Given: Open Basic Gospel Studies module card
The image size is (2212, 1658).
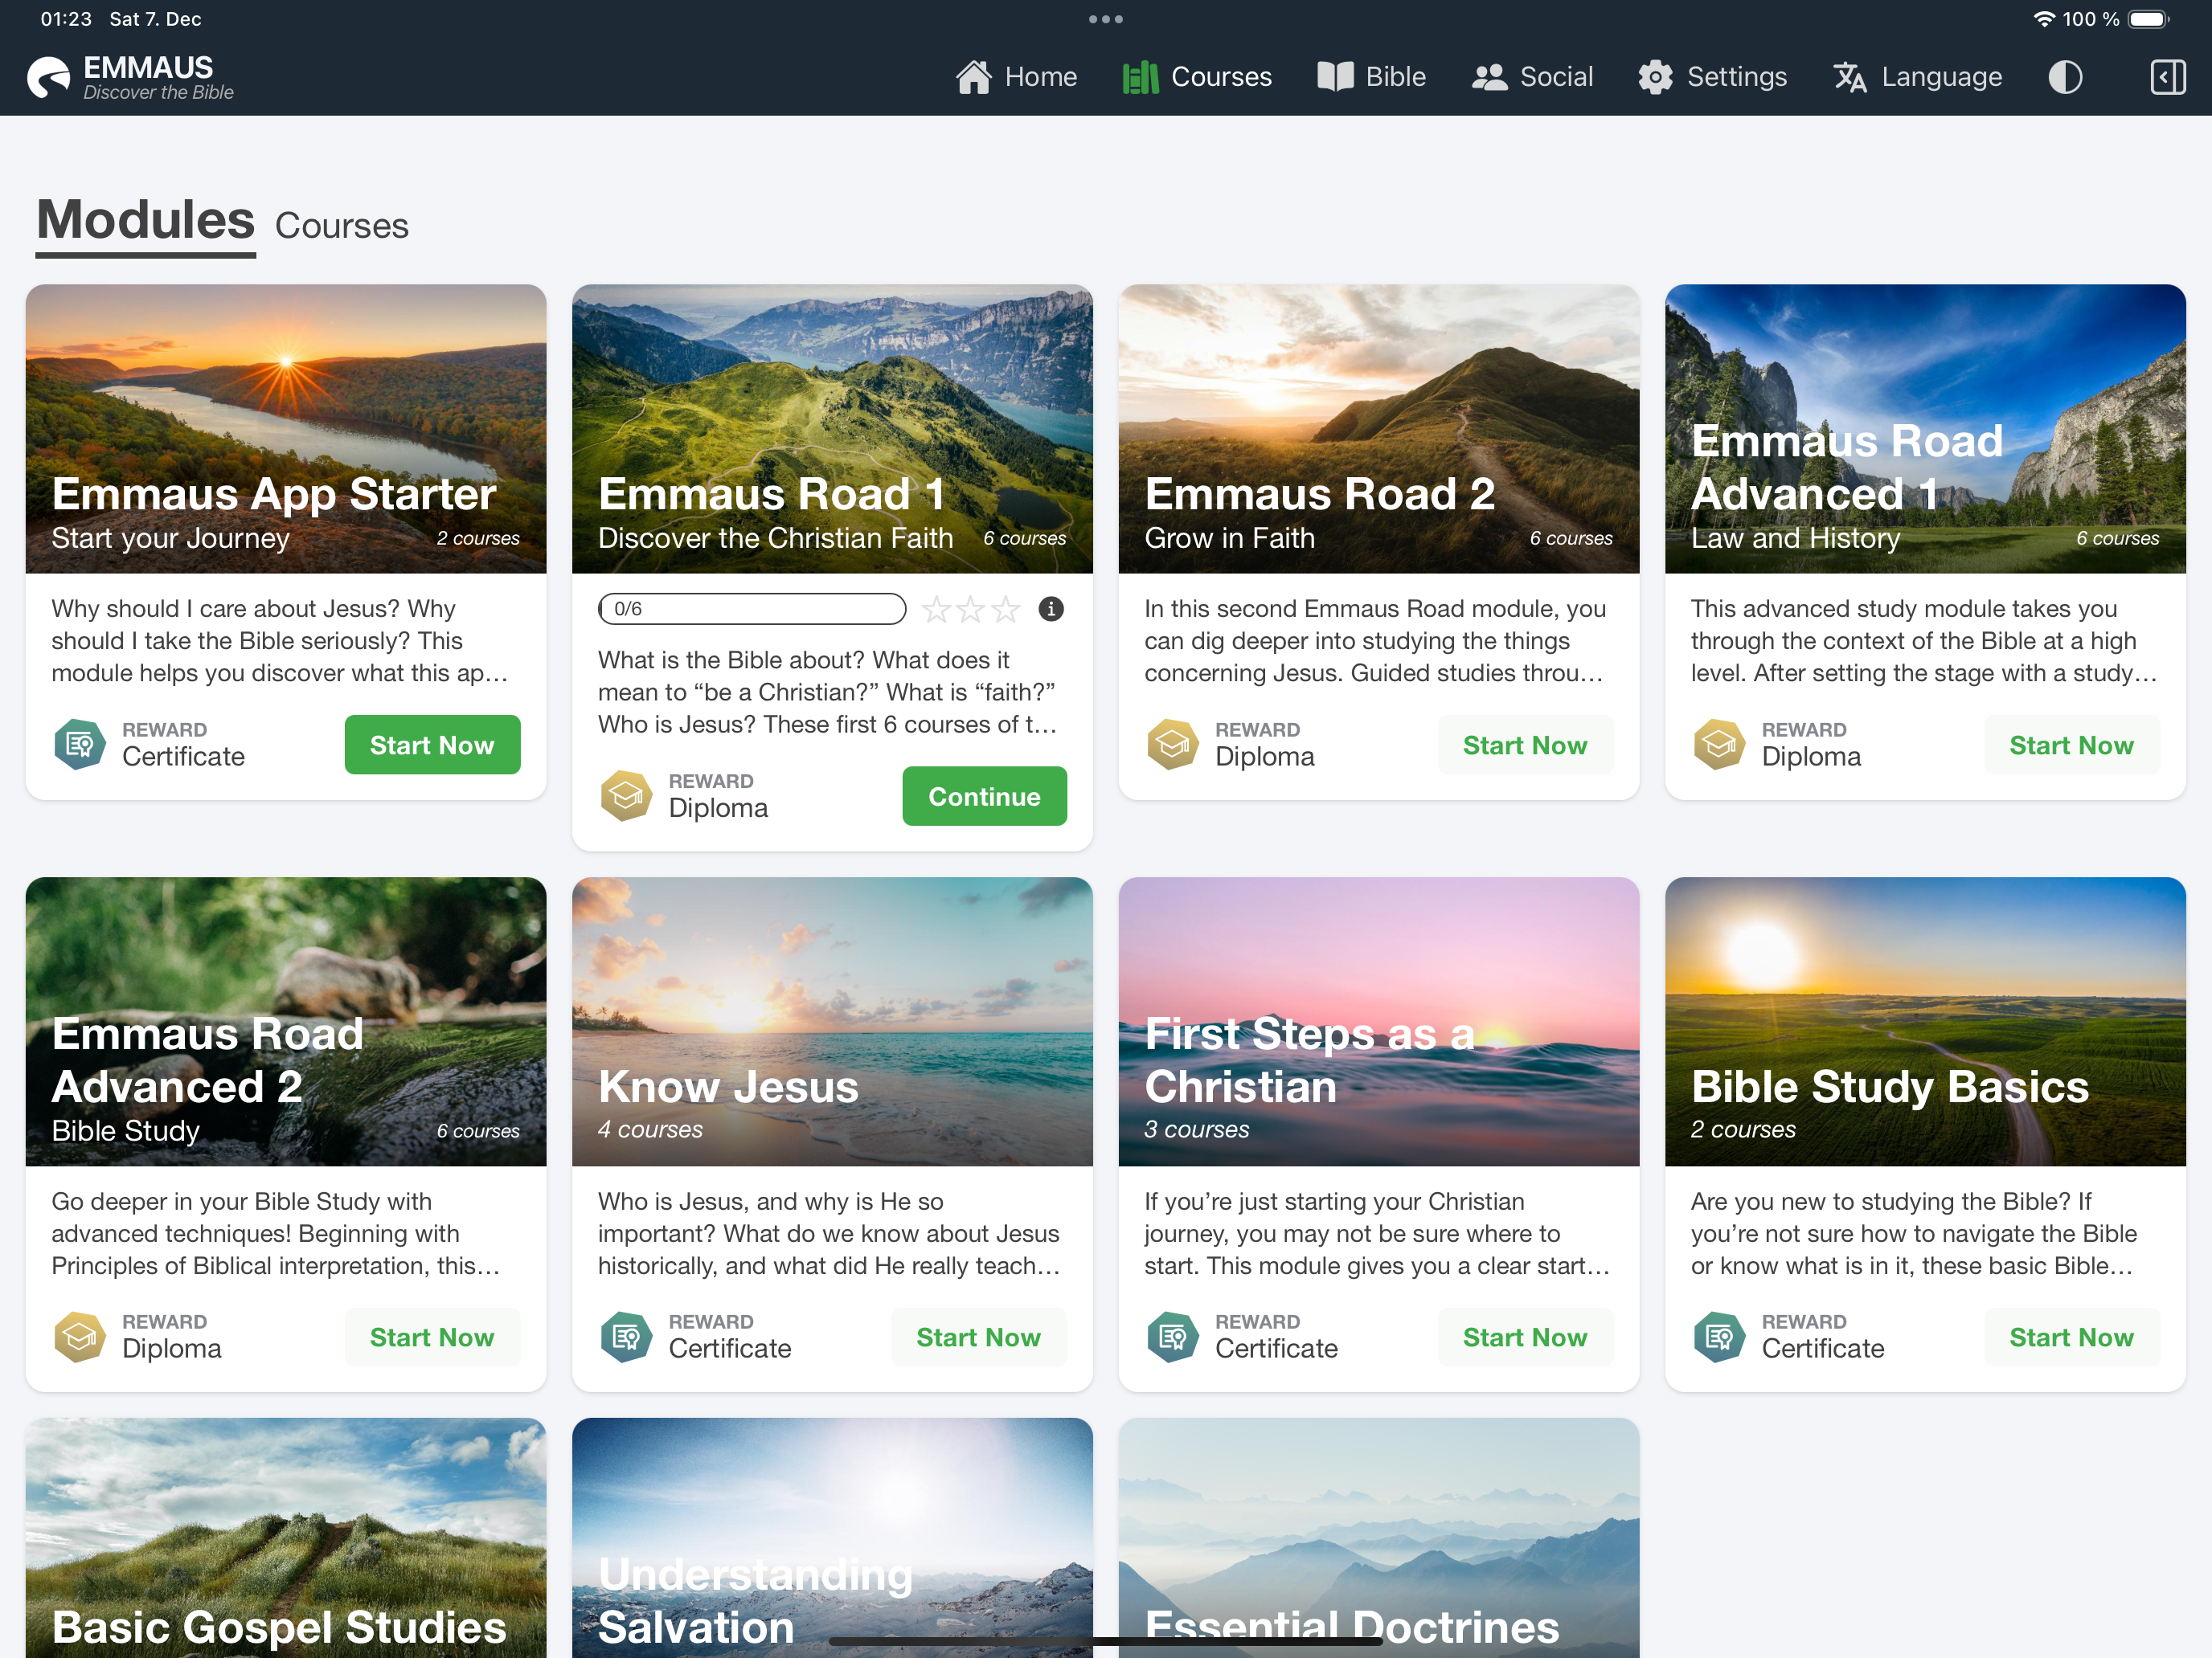Looking at the screenshot, I should point(286,1537).
